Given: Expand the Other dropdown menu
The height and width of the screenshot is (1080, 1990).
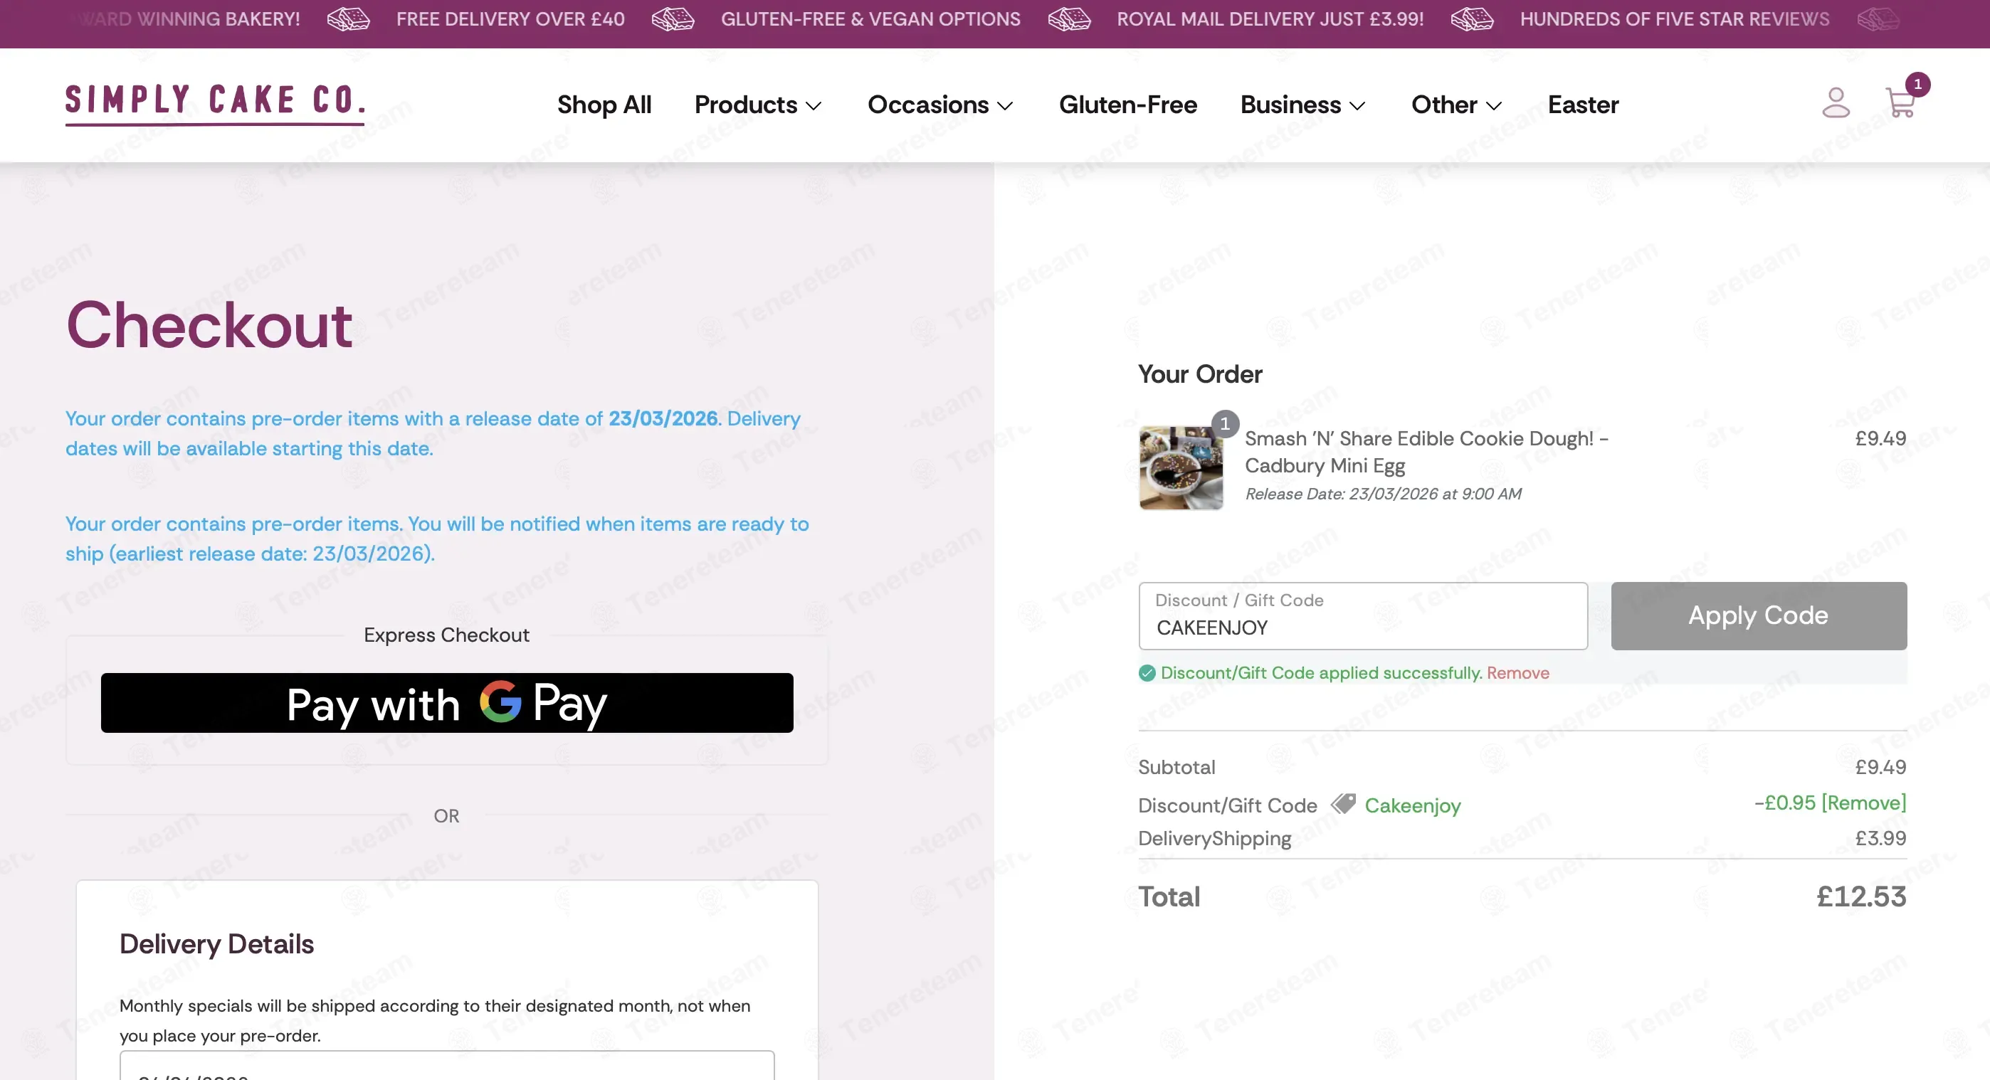Looking at the screenshot, I should 1456,104.
